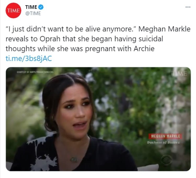Open the three-dot more options menu

coord(188,7)
